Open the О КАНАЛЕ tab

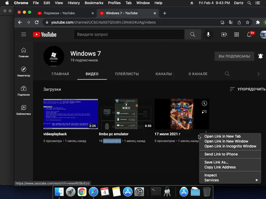click(198, 74)
